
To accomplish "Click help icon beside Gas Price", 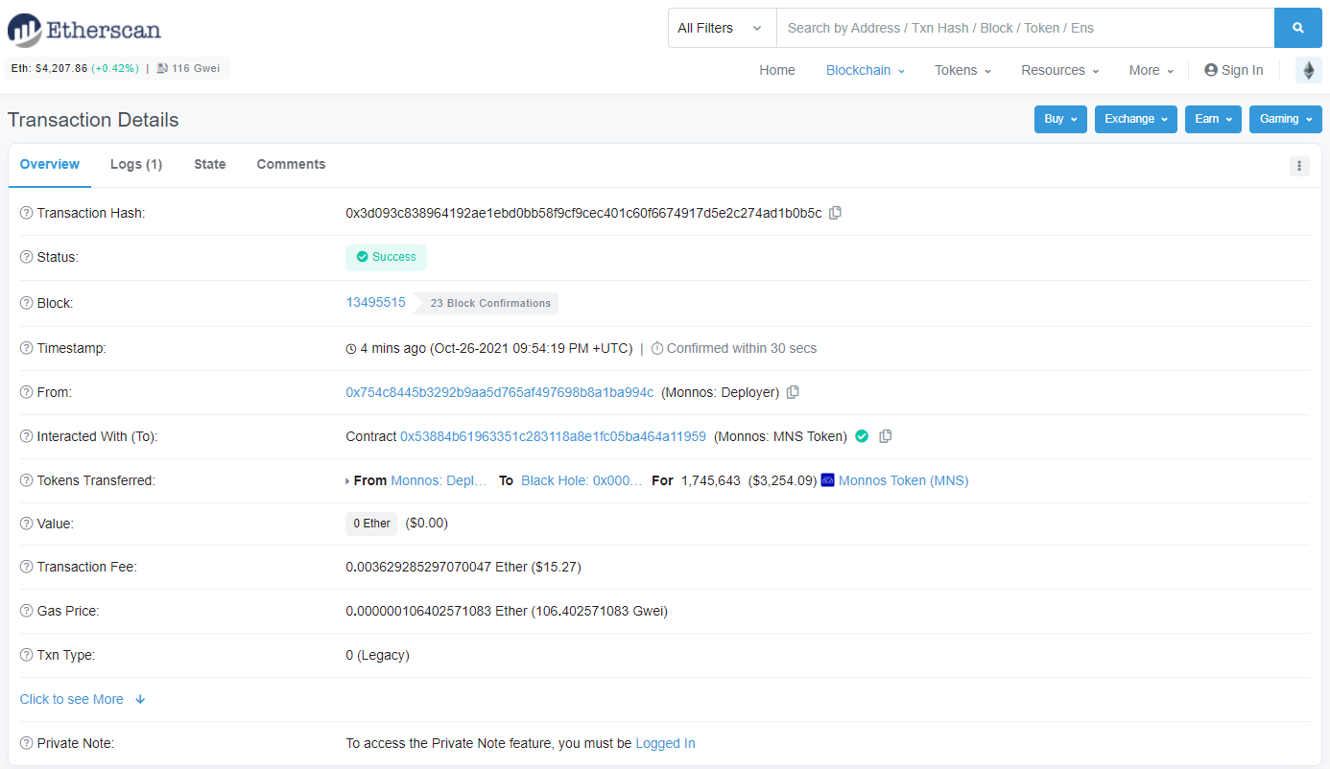I will 27,611.
